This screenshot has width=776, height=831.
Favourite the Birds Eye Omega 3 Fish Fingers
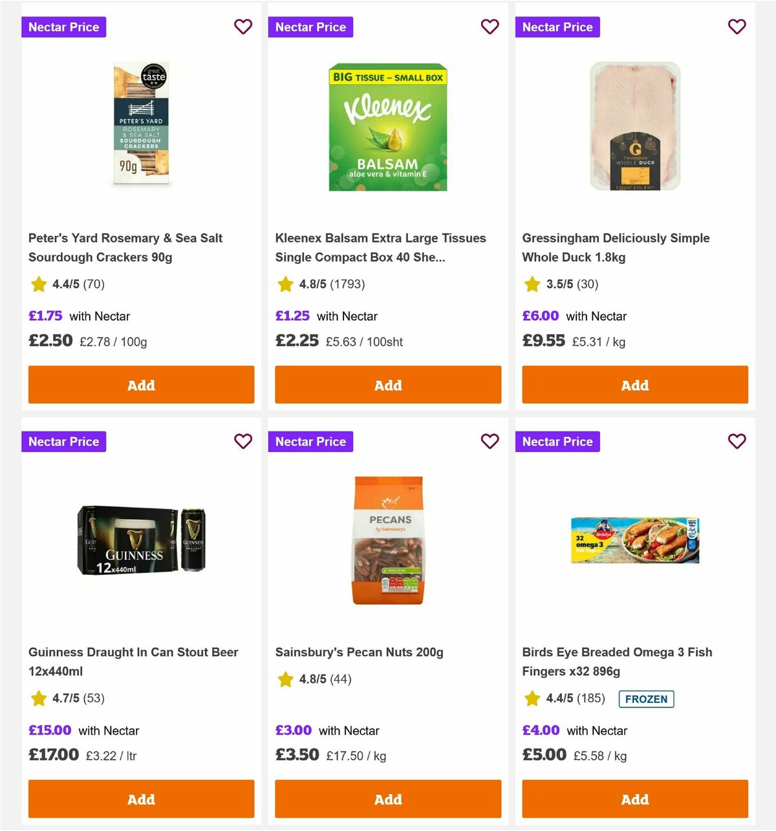point(737,442)
